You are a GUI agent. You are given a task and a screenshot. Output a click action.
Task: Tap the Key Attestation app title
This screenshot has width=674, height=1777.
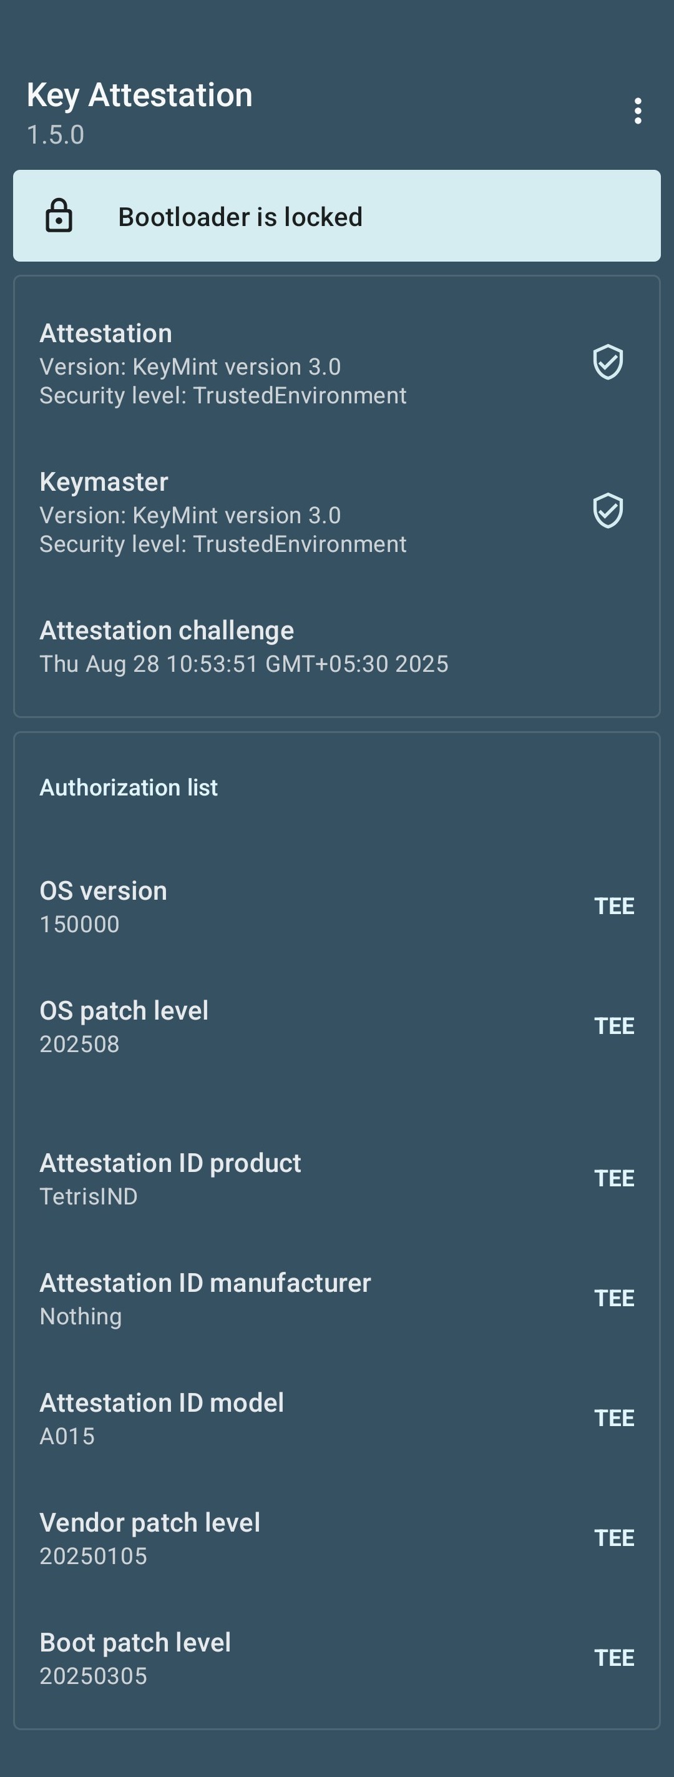(x=140, y=95)
